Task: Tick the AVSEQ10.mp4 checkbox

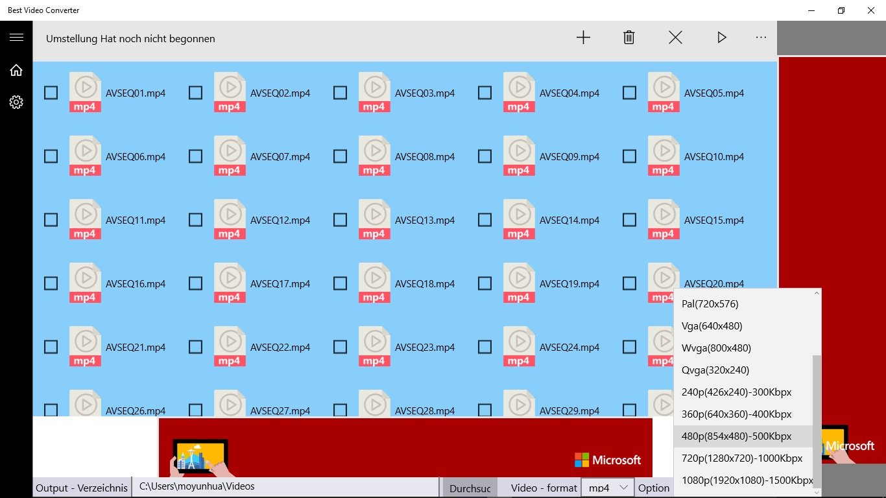Action: tap(629, 156)
